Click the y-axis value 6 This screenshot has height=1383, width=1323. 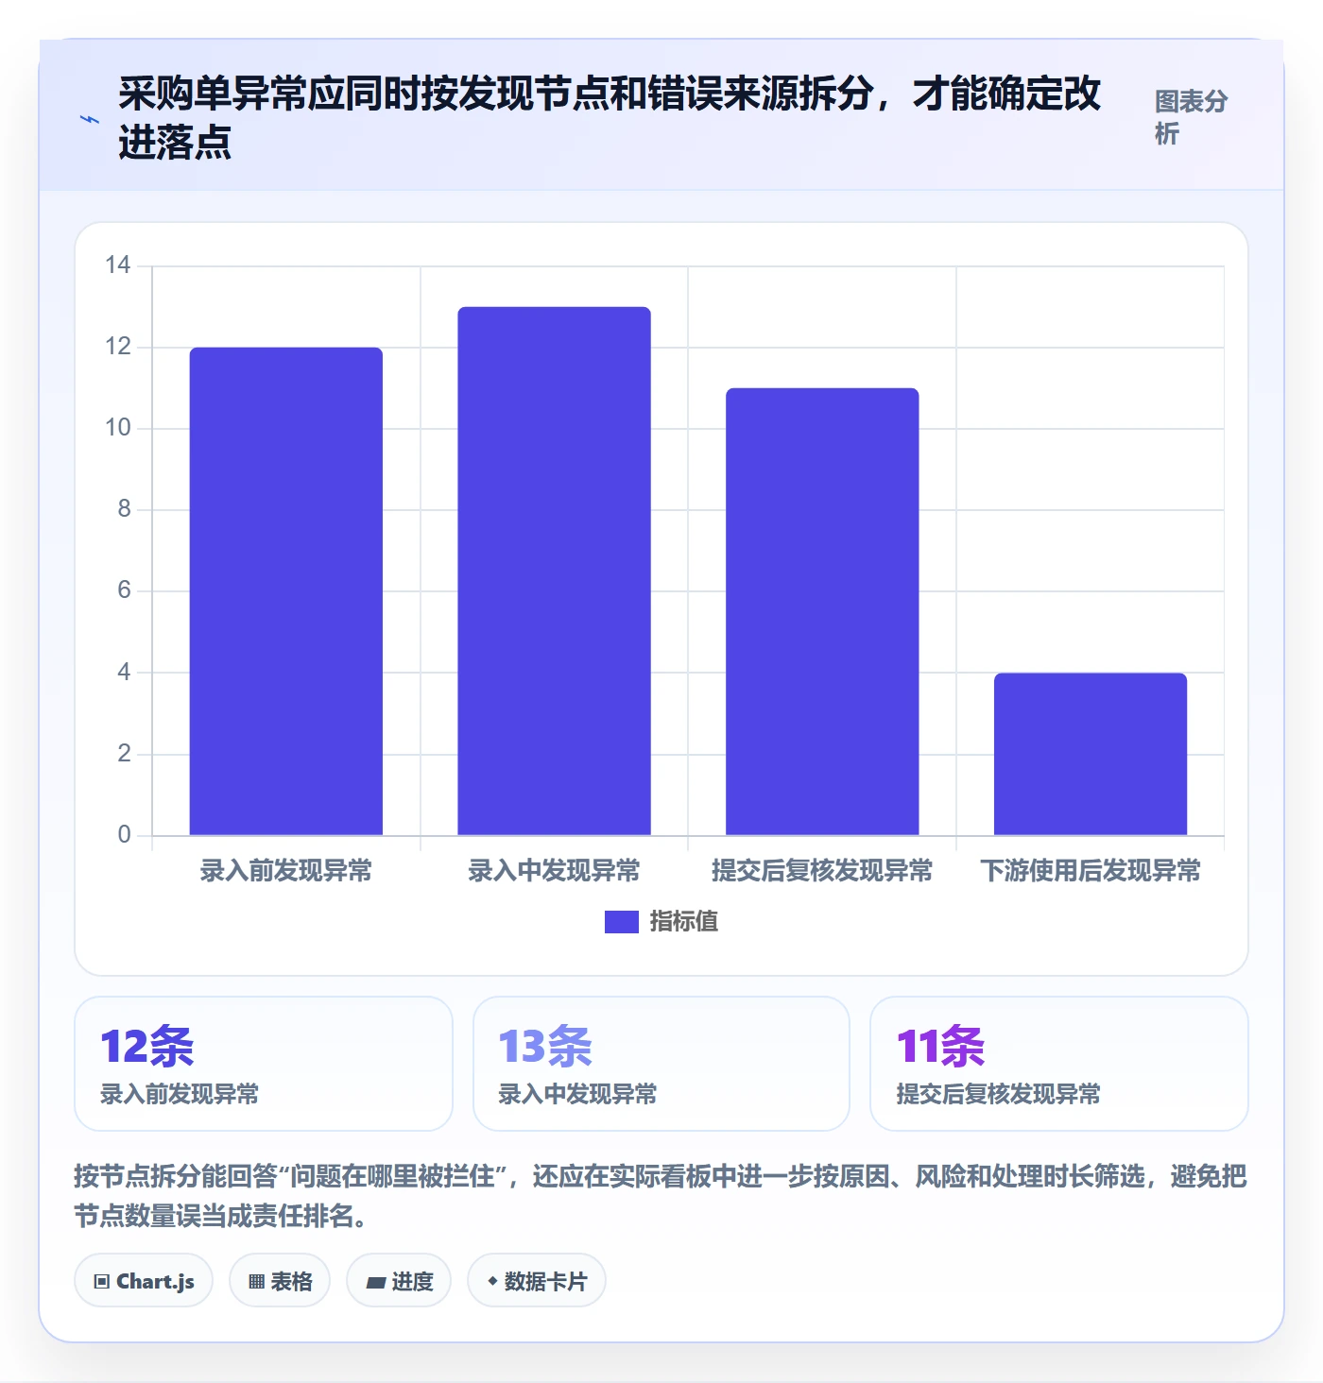tap(124, 590)
